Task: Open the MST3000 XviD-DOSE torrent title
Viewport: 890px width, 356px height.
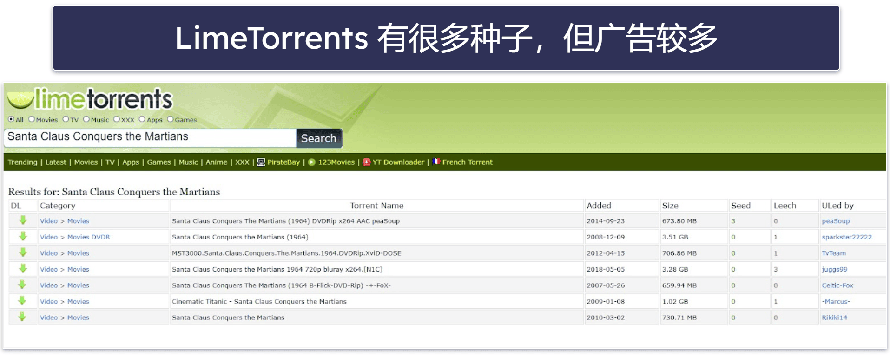Action: pyautogui.click(x=286, y=253)
